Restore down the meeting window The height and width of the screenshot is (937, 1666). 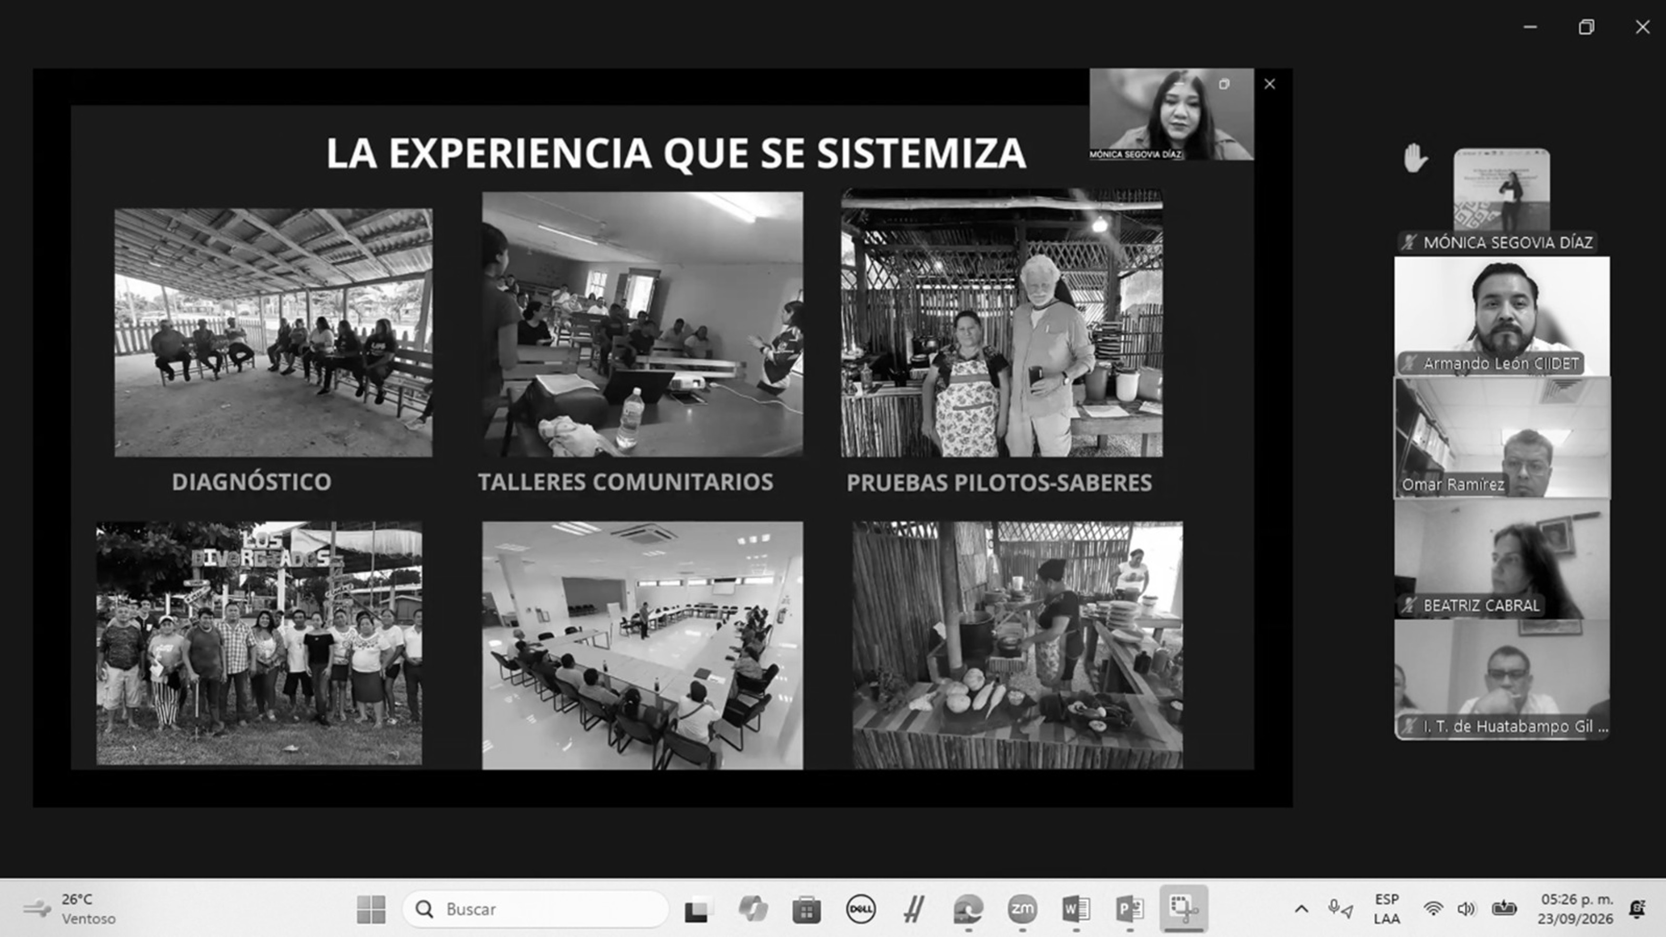(x=1586, y=27)
